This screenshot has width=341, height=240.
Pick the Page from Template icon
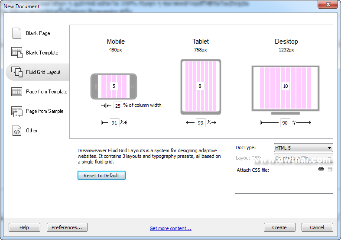coord(16,92)
